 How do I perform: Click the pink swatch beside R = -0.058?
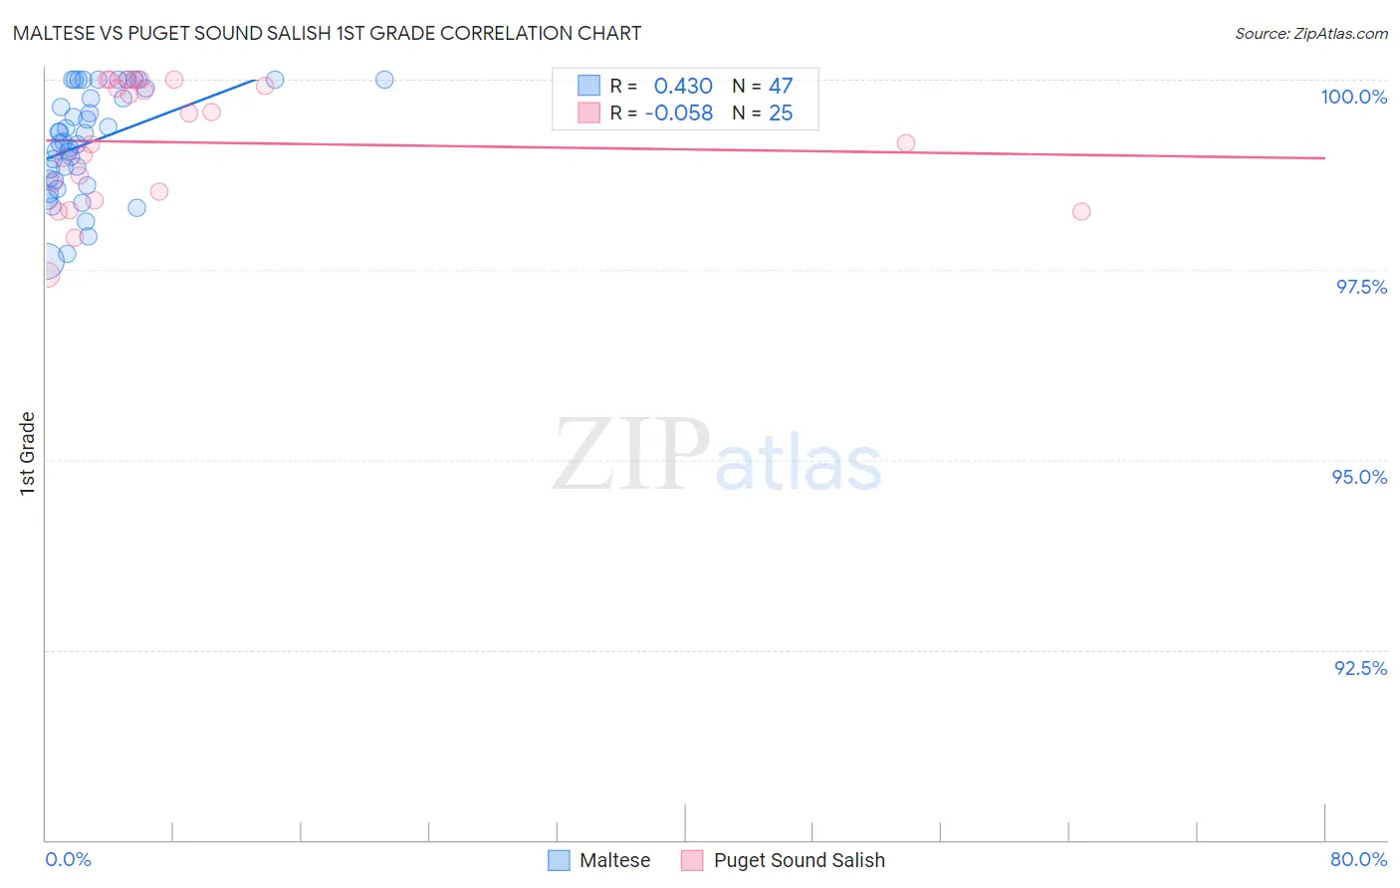[589, 112]
